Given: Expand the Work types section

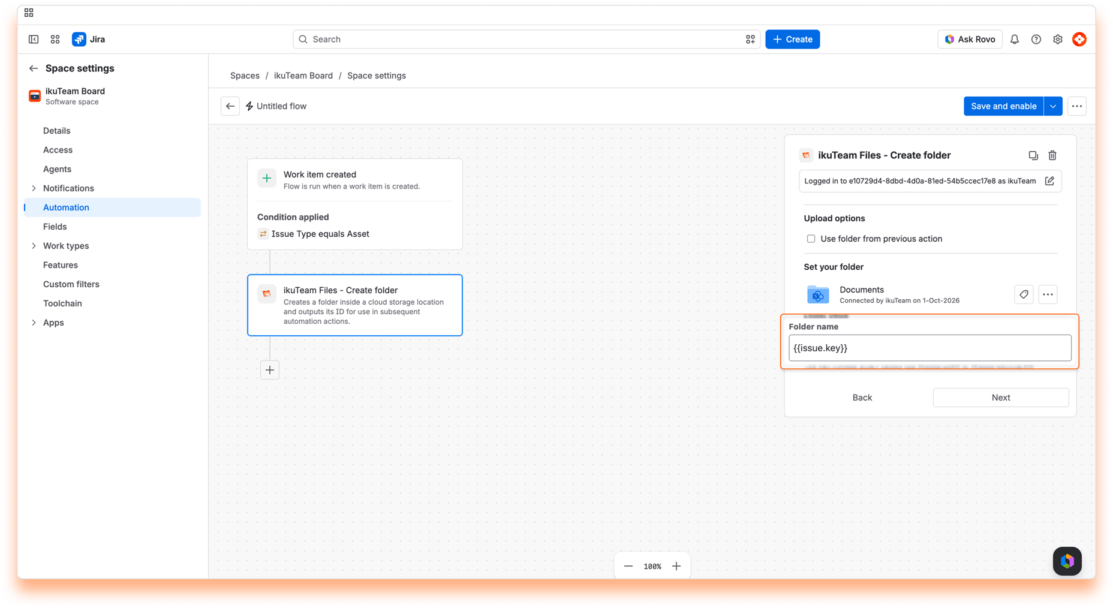Looking at the screenshot, I should (34, 246).
